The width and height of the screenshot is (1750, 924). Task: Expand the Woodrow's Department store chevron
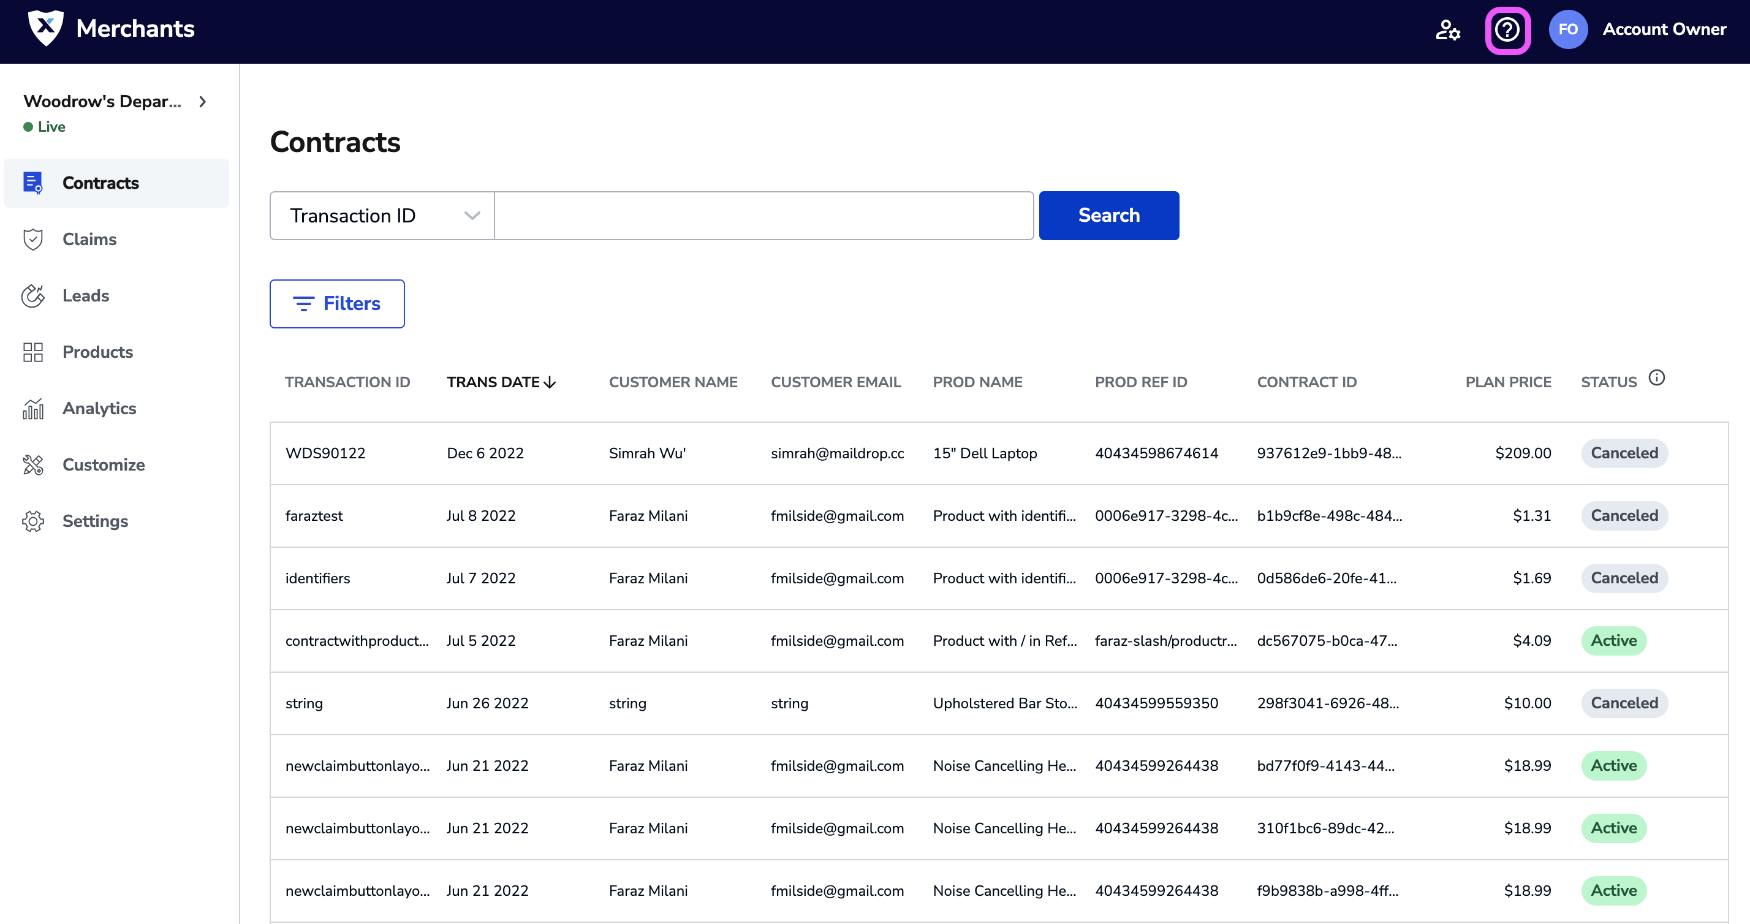coord(202,102)
